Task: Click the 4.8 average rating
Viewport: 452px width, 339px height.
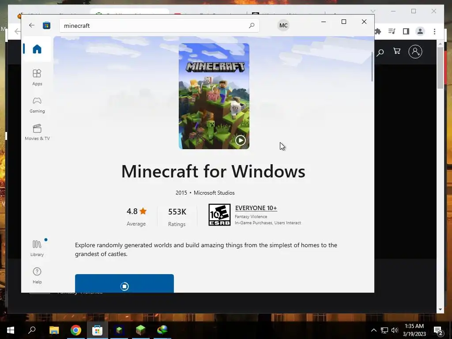Action: click(137, 211)
